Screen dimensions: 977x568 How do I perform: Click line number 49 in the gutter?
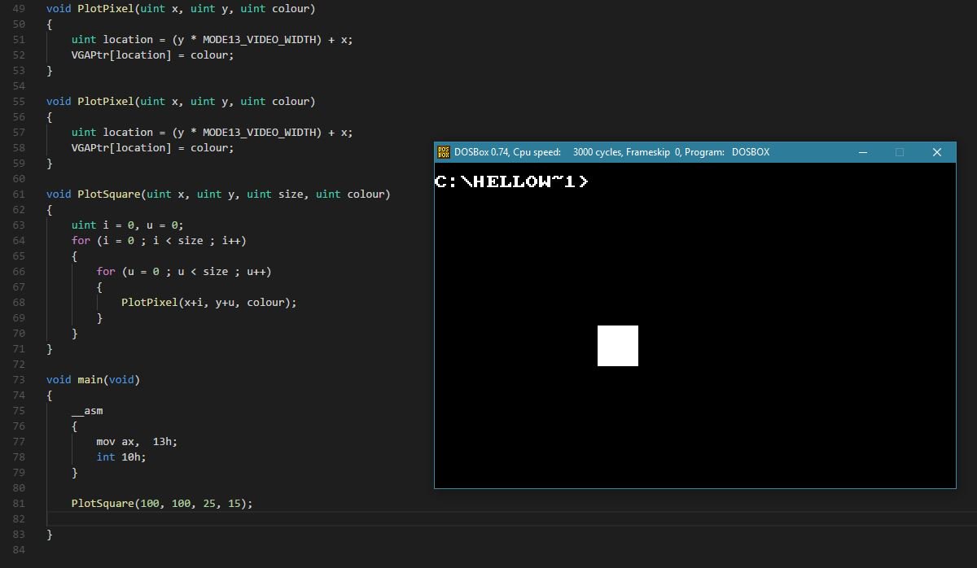point(19,8)
